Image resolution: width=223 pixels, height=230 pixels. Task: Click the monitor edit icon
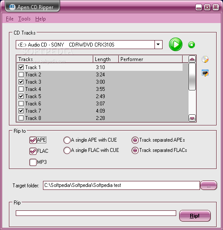click(205, 73)
